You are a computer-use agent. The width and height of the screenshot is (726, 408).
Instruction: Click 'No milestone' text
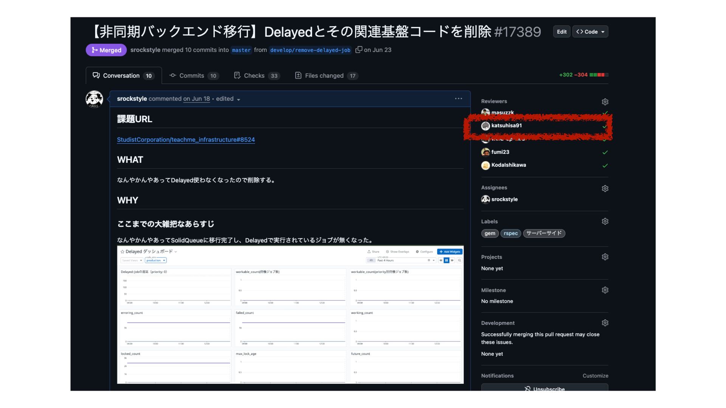[497, 301]
